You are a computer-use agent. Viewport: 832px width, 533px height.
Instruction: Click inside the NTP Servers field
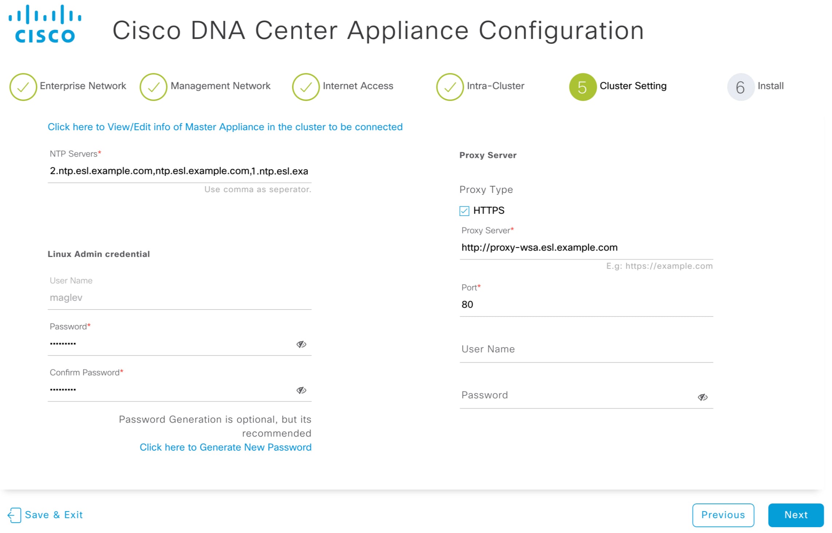(179, 171)
